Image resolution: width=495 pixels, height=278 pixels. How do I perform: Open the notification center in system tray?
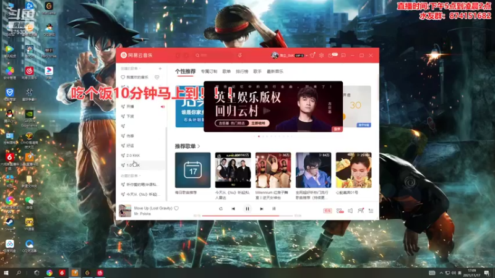(487, 273)
